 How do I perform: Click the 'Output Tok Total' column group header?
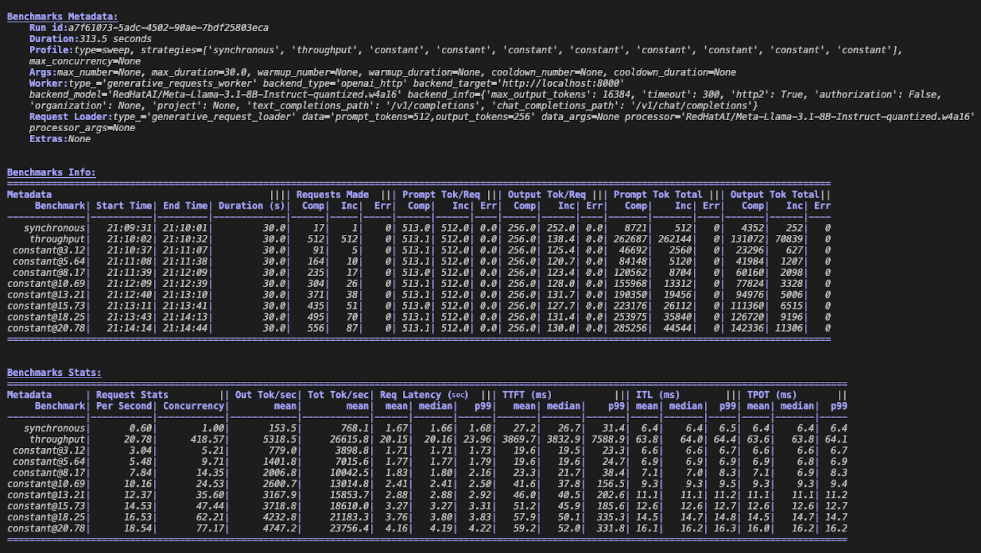coord(774,194)
